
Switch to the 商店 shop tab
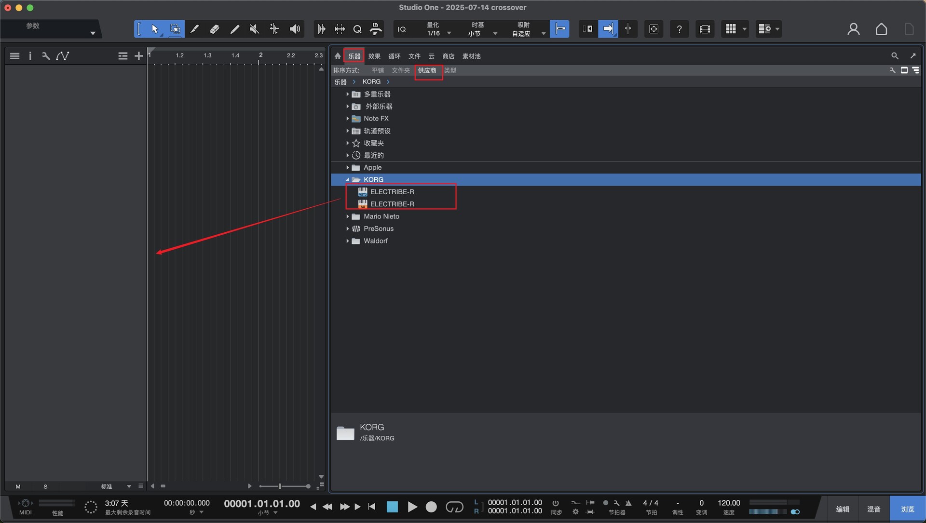point(448,56)
